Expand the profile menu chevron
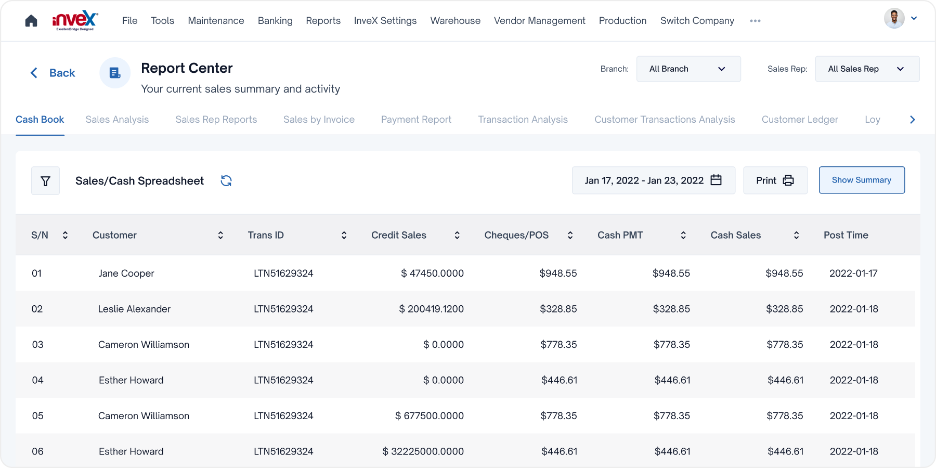 [914, 19]
